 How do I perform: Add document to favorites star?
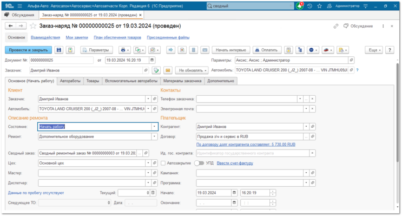tap(33, 26)
